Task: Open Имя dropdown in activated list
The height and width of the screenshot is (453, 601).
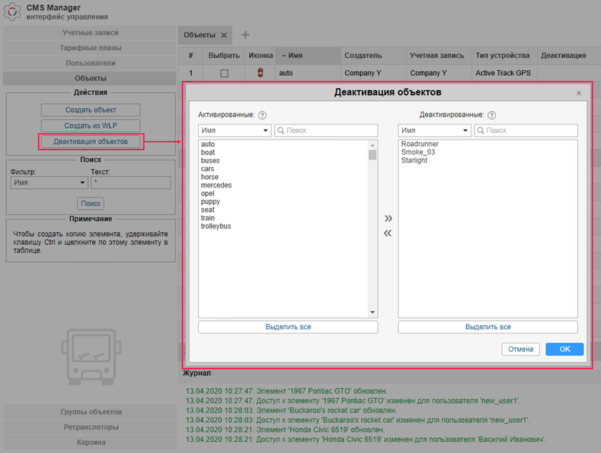Action: click(x=235, y=130)
